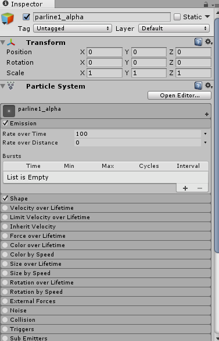Viewport: 219px width, 341px height.
Task: Enable Collision module
Action: tap(5, 319)
